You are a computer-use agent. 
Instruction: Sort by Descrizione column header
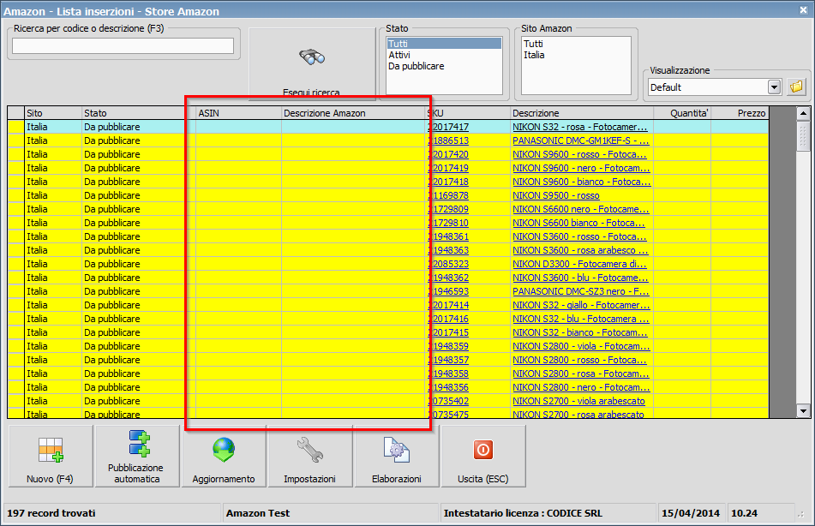pos(582,113)
